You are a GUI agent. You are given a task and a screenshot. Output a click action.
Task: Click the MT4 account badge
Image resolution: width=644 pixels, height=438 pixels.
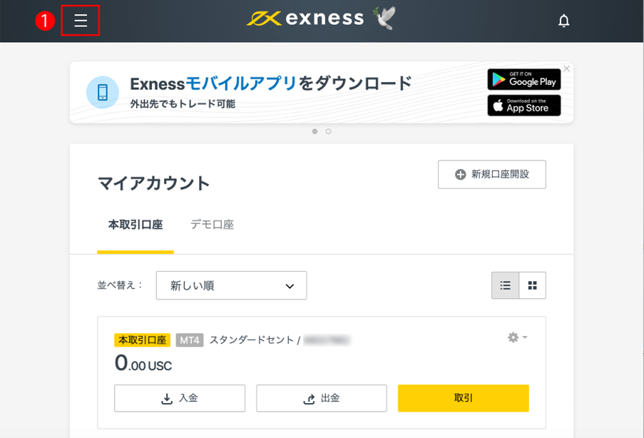(190, 340)
